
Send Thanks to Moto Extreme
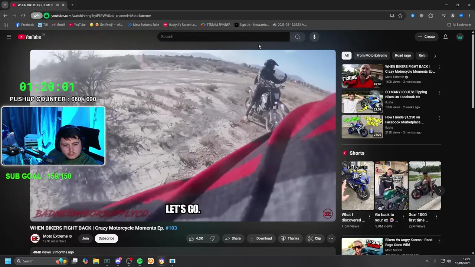click(x=290, y=238)
